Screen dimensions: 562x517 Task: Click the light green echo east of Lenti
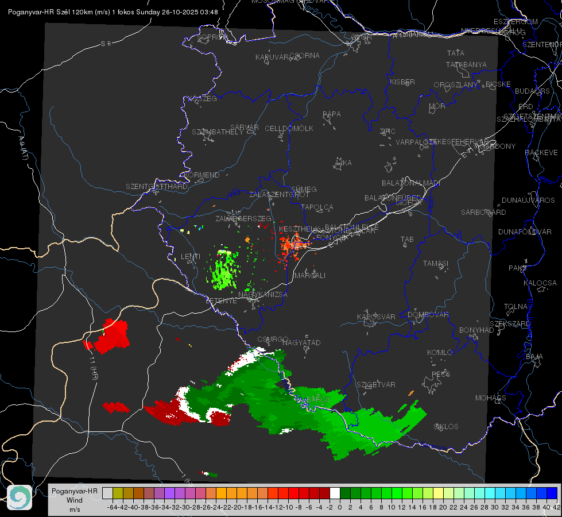[x=225, y=270]
